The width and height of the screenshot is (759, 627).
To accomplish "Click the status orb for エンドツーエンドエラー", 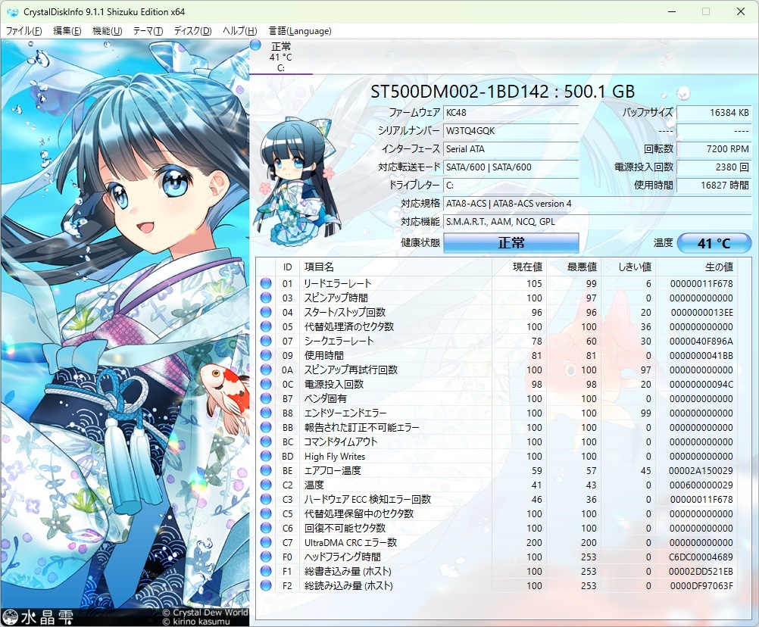I will pos(266,413).
